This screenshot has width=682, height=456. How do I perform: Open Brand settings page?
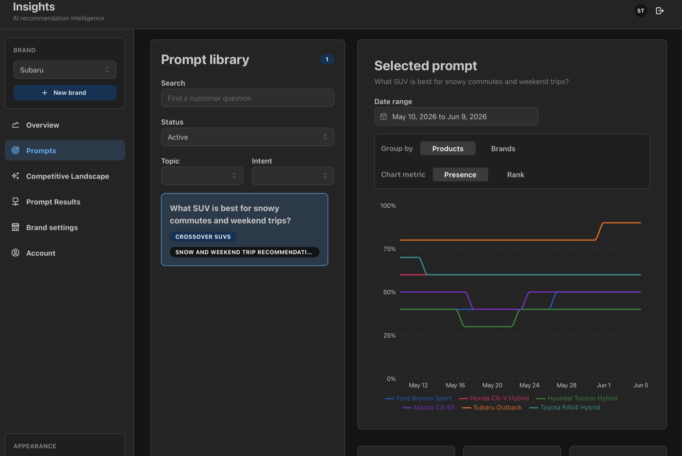pos(65,227)
